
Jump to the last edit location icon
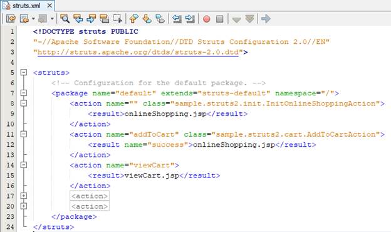[x=11, y=19]
